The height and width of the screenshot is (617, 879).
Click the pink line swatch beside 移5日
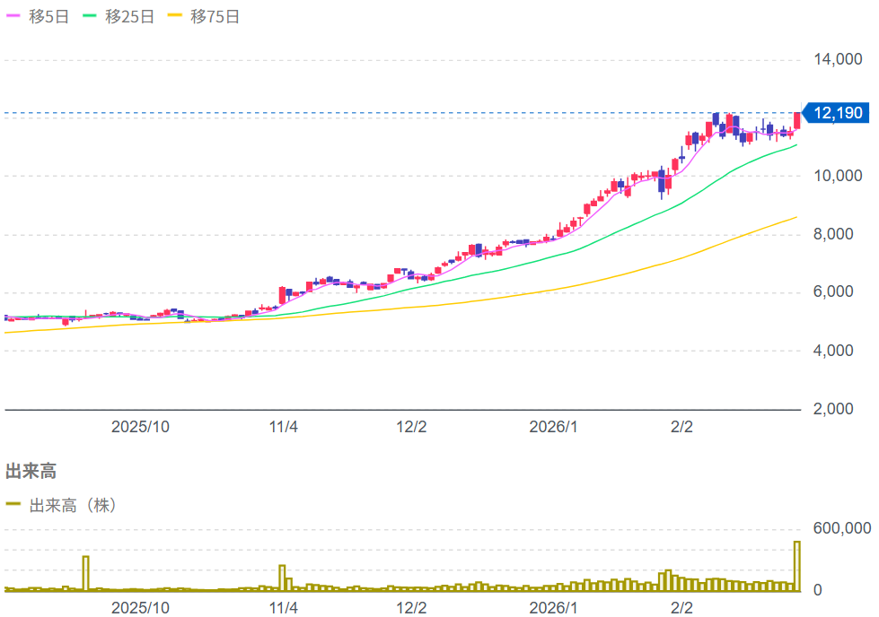pyautogui.click(x=13, y=16)
